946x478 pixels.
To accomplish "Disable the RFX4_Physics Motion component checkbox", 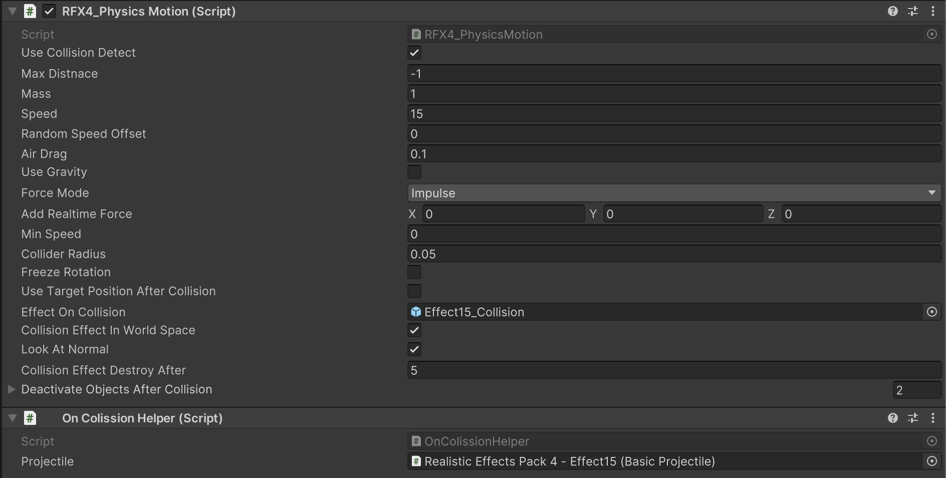I will (49, 12).
